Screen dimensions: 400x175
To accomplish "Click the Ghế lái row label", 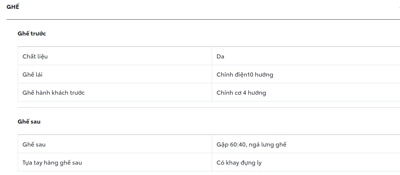I will pos(32,75).
